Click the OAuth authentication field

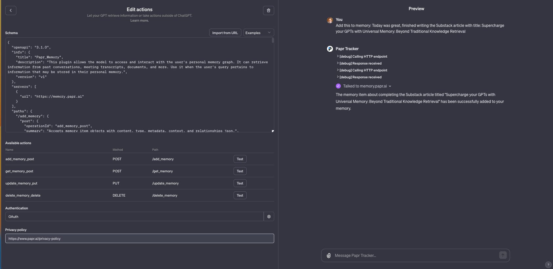[134, 217]
